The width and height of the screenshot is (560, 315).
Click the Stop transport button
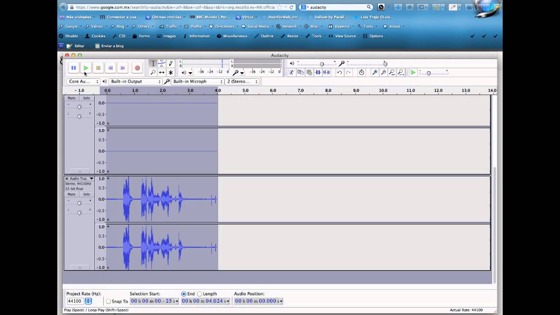click(x=98, y=68)
